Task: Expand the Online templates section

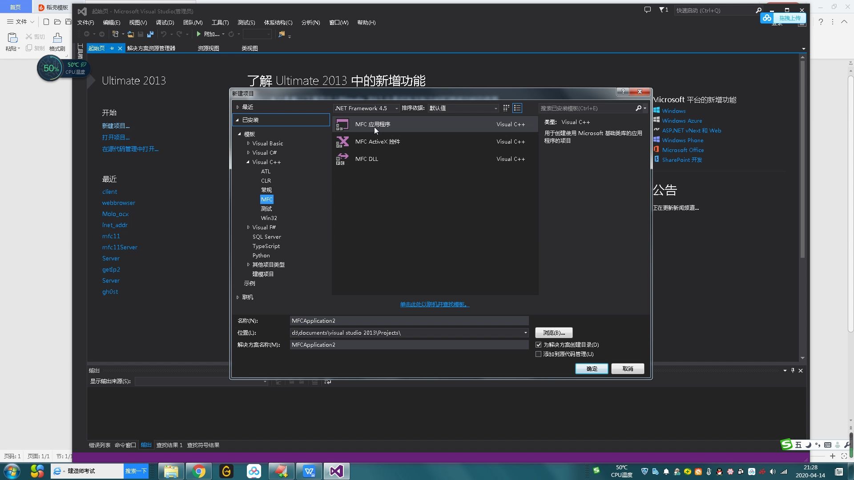Action: pyautogui.click(x=238, y=297)
